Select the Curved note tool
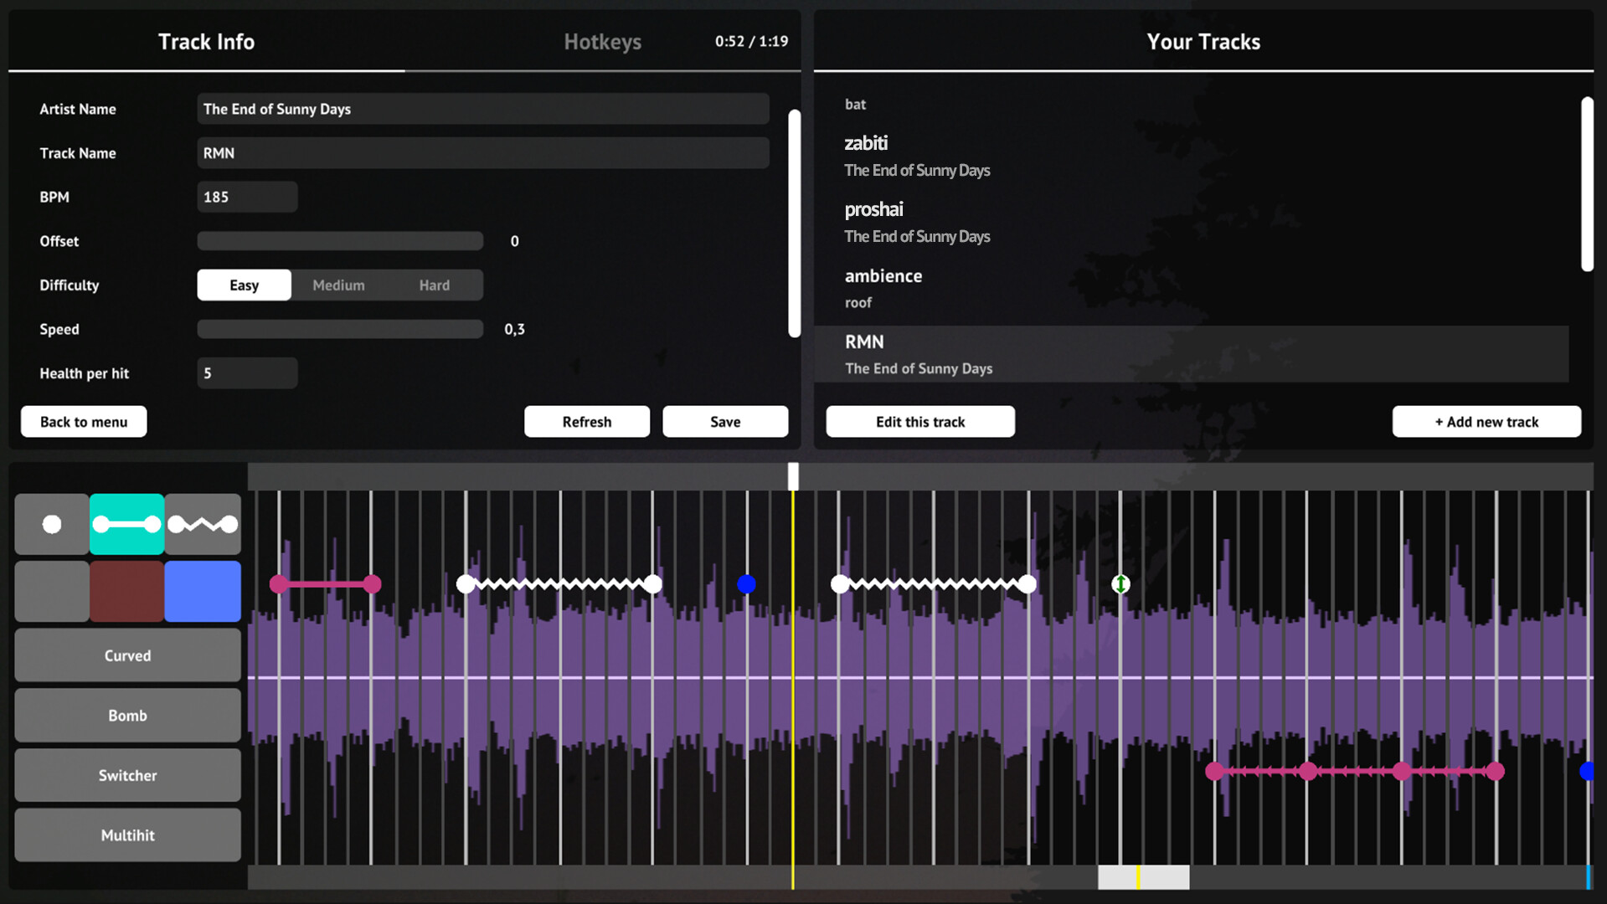Viewport: 1607px width, 904px height. click(126, 655)
